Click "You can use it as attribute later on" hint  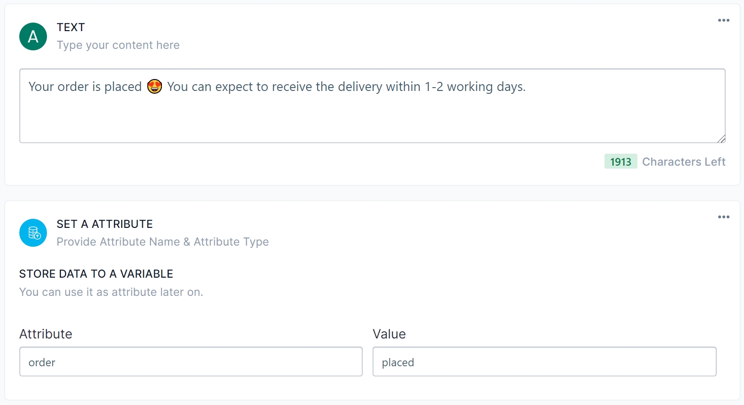pyautogui.click(x=111, y=292)
